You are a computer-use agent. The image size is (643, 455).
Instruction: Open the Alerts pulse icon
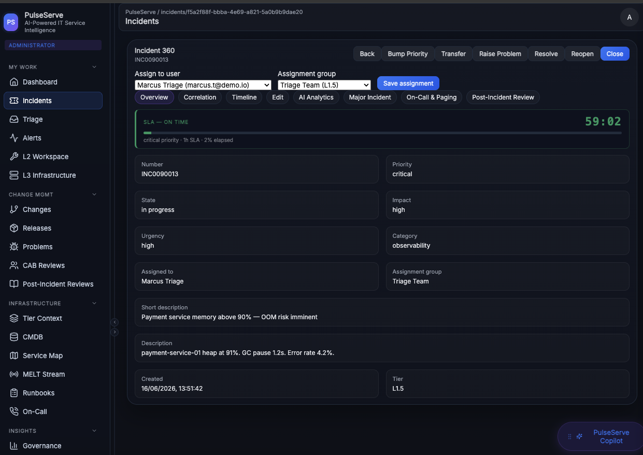[14, 138]
